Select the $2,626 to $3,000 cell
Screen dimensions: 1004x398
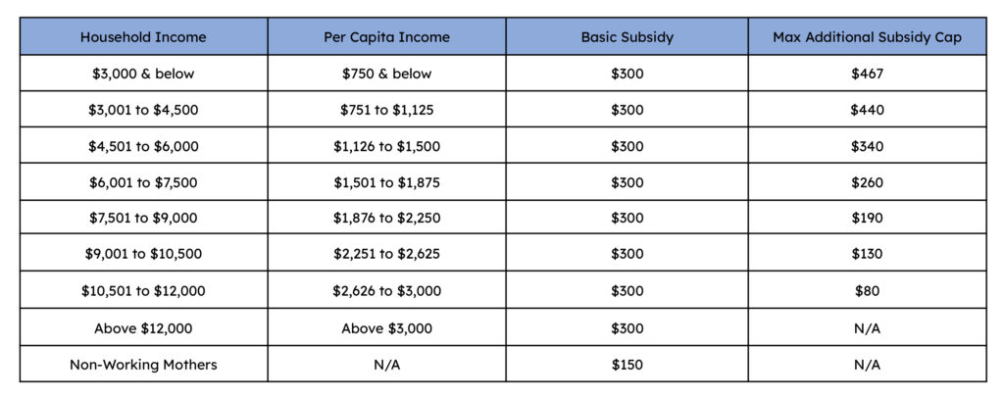[x=386, y=290]
